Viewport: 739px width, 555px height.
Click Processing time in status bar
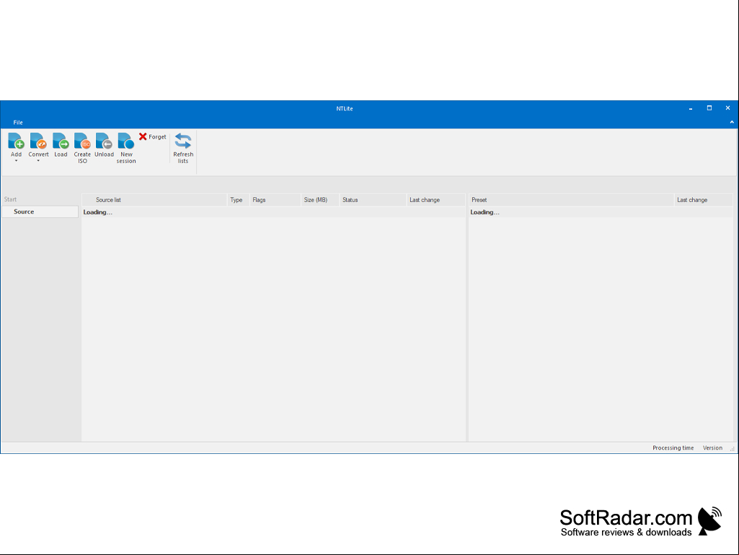coord(673,448)
